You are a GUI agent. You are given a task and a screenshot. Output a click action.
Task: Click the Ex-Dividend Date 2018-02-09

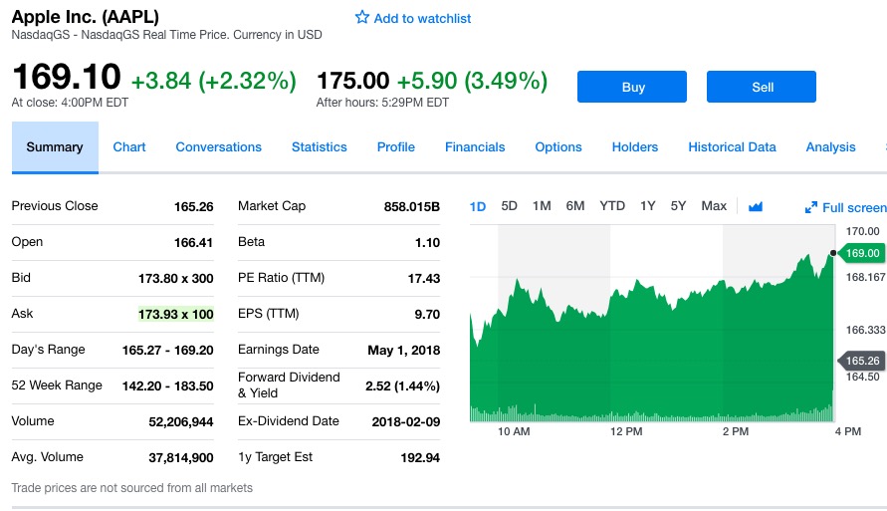405,422
